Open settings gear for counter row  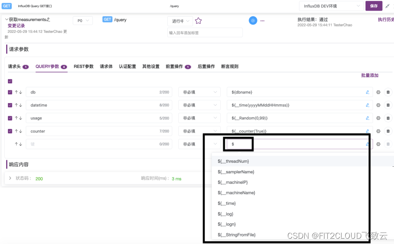coord(378,131)
